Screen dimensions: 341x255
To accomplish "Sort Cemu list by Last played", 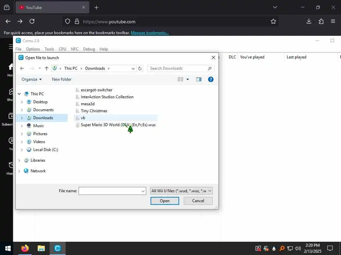I will tap(296, 57).
